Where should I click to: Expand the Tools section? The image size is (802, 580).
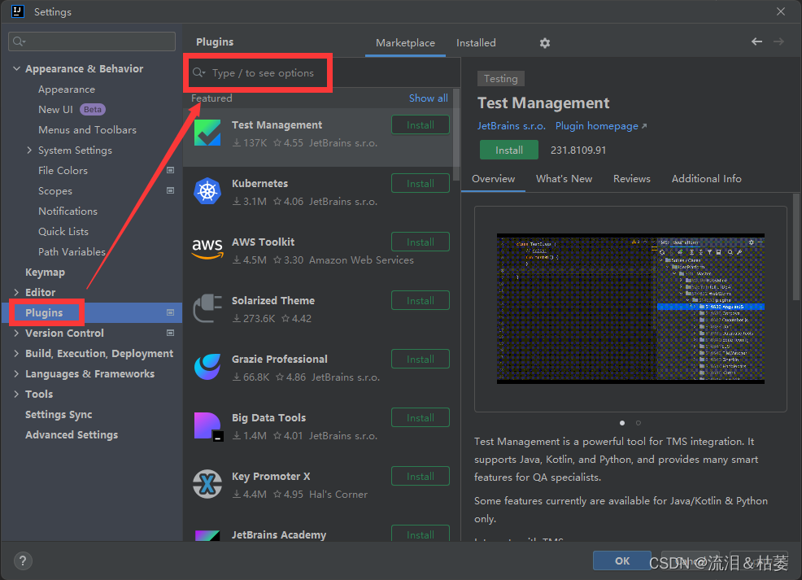click(x=16, y=394)
